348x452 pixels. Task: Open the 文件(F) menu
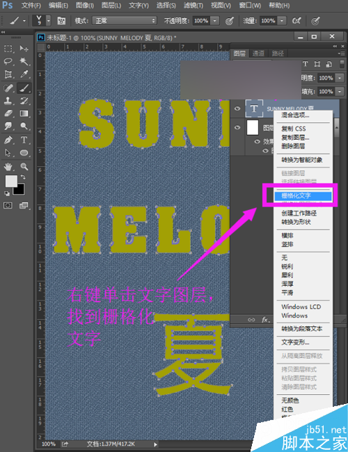(31, 5)
